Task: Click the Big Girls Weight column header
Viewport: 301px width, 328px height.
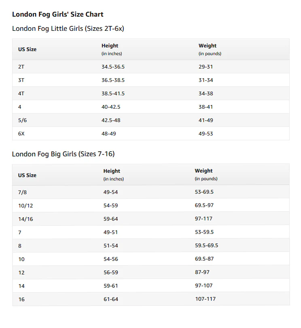Action: tap(206, 175)
